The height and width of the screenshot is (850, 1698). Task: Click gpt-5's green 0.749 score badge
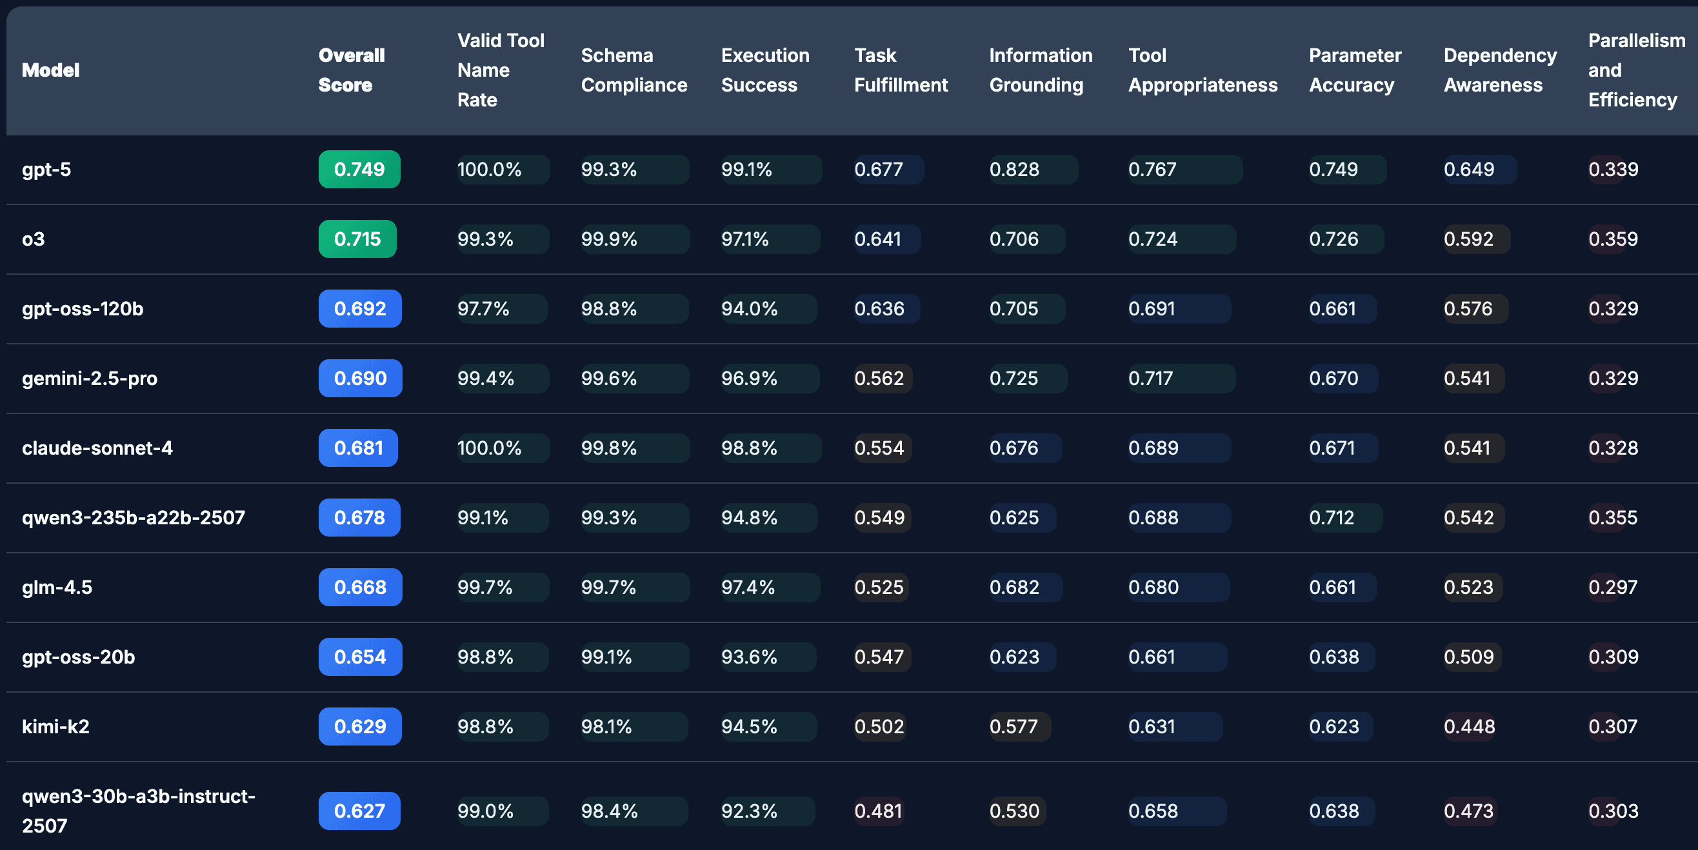359,170
